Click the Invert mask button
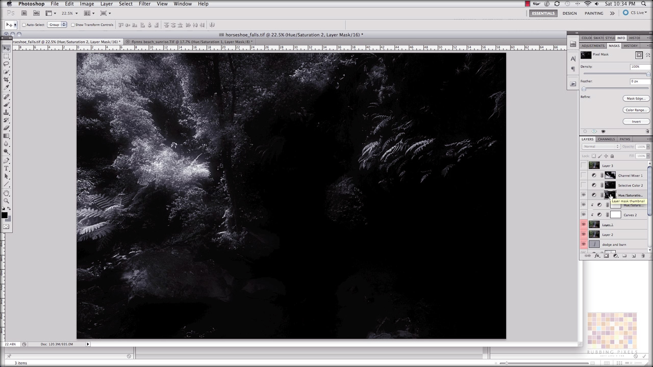Screen dimensions: 653x367 pyautogui.click(x=636, y=122)
